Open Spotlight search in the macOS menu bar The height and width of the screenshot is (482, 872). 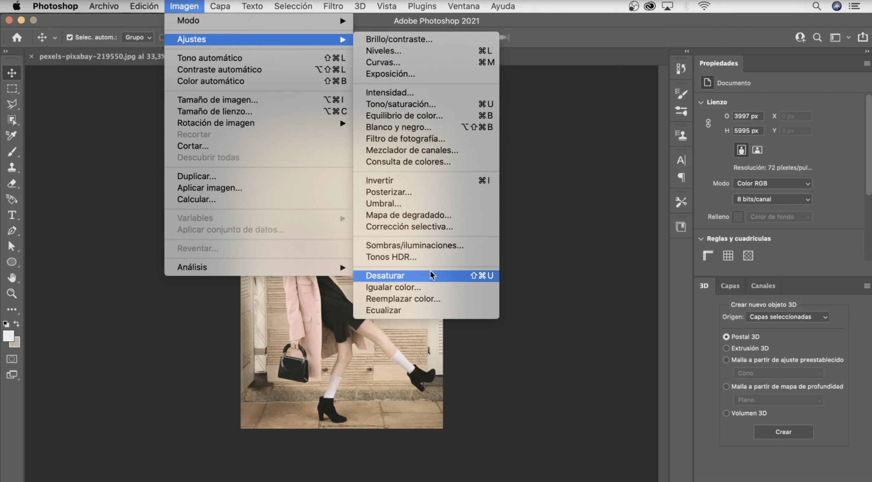(x=816, y=6)
